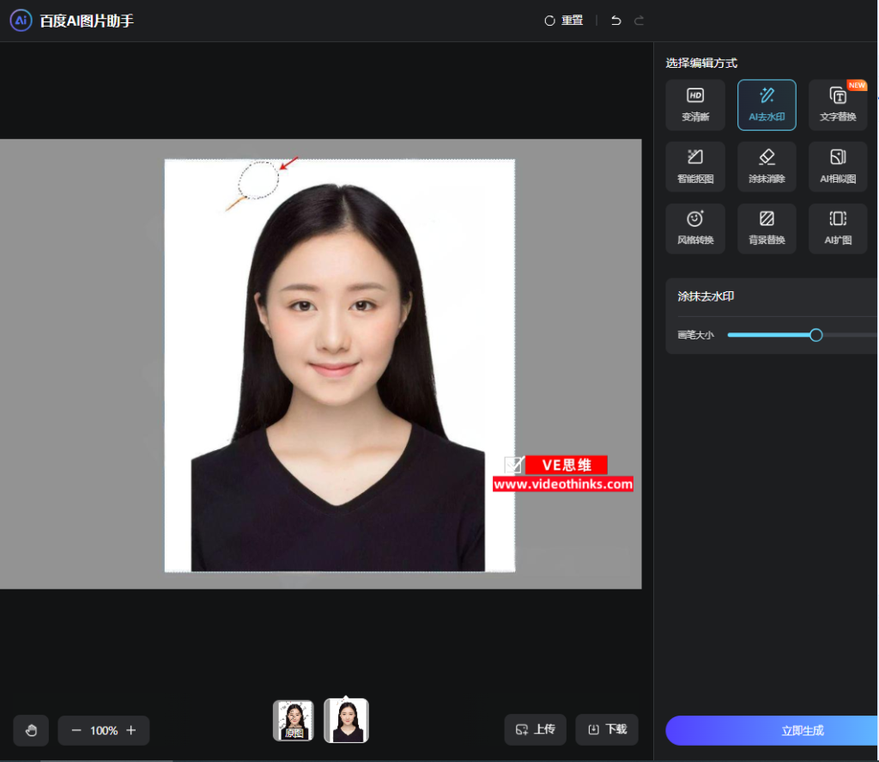Image resolution: width=879 pixels, height=762 pixels.
Task: Open the AI扩图 image expand tool
Action: tap(838, 229)
